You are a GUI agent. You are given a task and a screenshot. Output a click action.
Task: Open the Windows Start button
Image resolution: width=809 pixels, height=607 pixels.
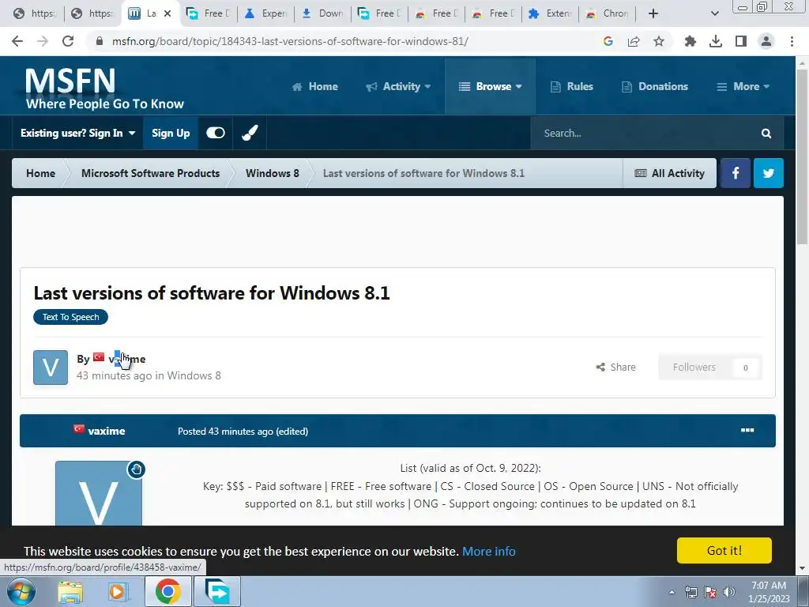tap(21, 591)
